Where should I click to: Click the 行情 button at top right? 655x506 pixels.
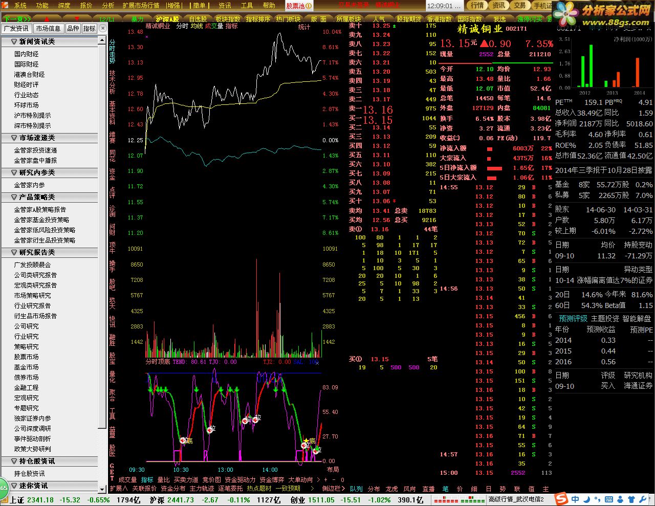point(477,6)
